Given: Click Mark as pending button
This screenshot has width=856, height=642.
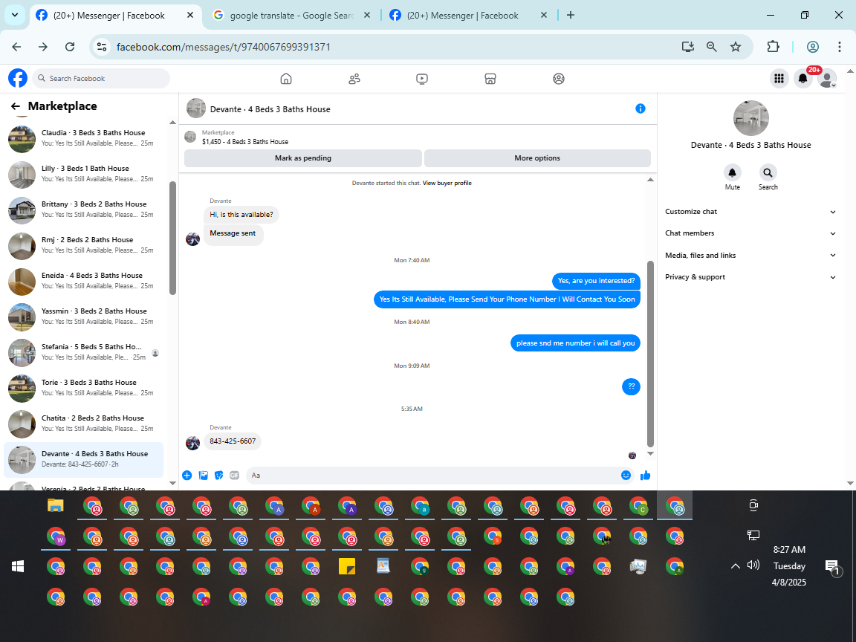Looking at the screenshot, I should 303,158.
